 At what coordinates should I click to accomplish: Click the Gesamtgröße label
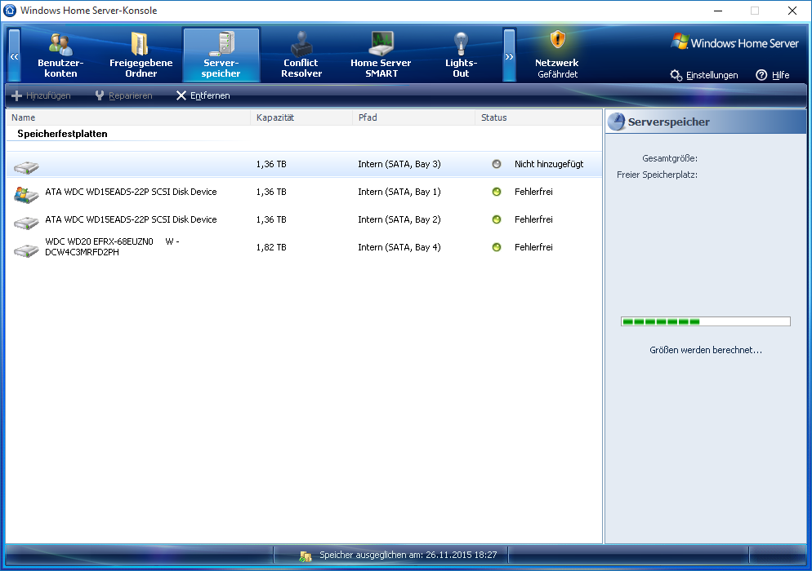[670, 158]
